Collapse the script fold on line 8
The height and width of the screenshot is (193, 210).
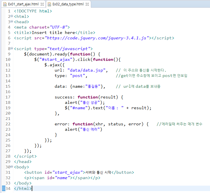(12, 48)
